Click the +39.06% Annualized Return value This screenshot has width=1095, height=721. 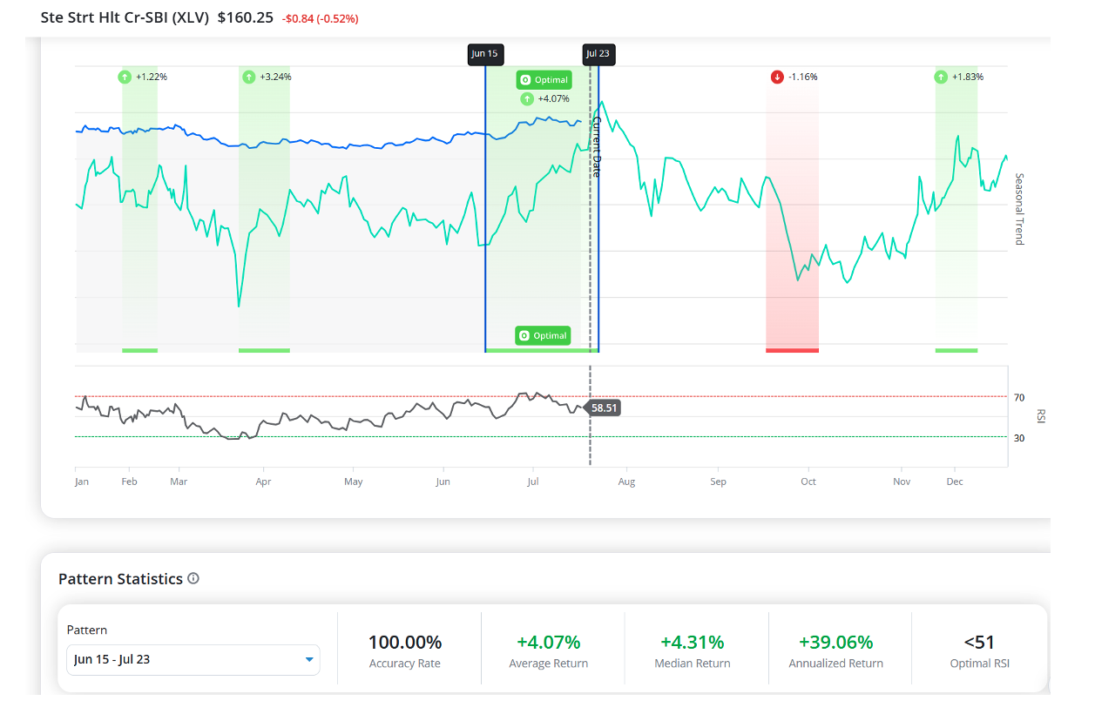pyautogui.click(x=836, y=643)
